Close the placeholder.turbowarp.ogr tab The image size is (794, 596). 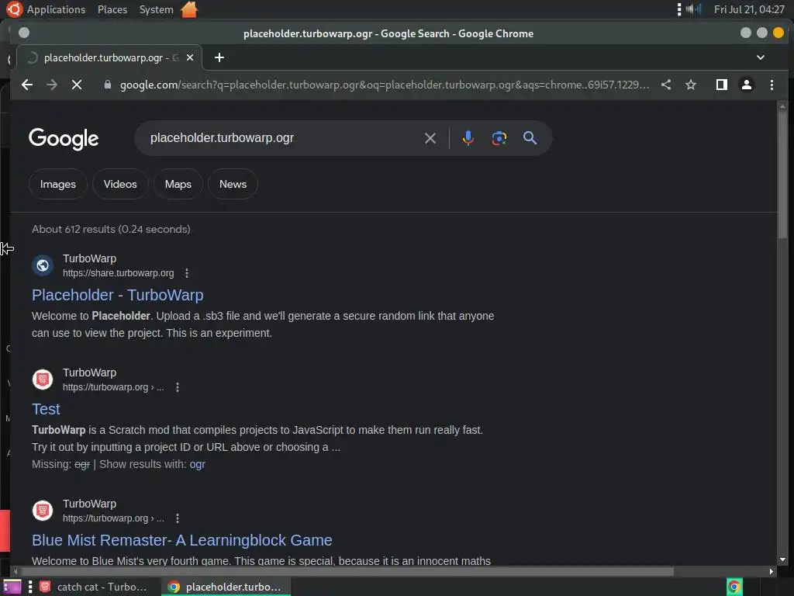click(190, 57)
